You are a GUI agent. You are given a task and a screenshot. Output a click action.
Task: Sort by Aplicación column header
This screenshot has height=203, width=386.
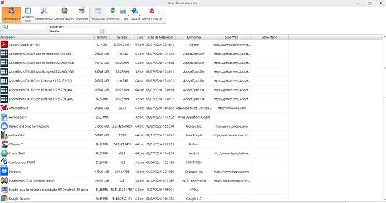coord(47,37)
